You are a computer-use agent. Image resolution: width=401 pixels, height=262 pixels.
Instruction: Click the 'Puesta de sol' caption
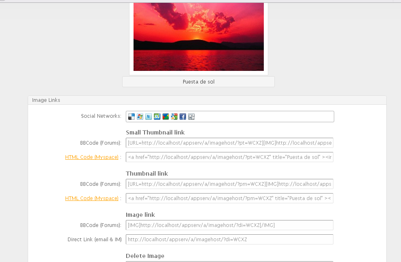(x=199, y=82)
